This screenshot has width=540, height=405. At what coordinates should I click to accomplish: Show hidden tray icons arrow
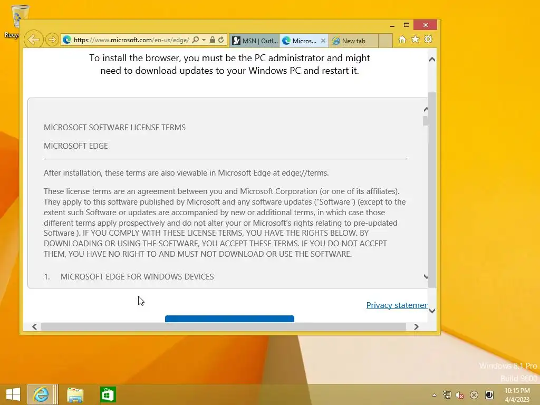tap(435, 395)
